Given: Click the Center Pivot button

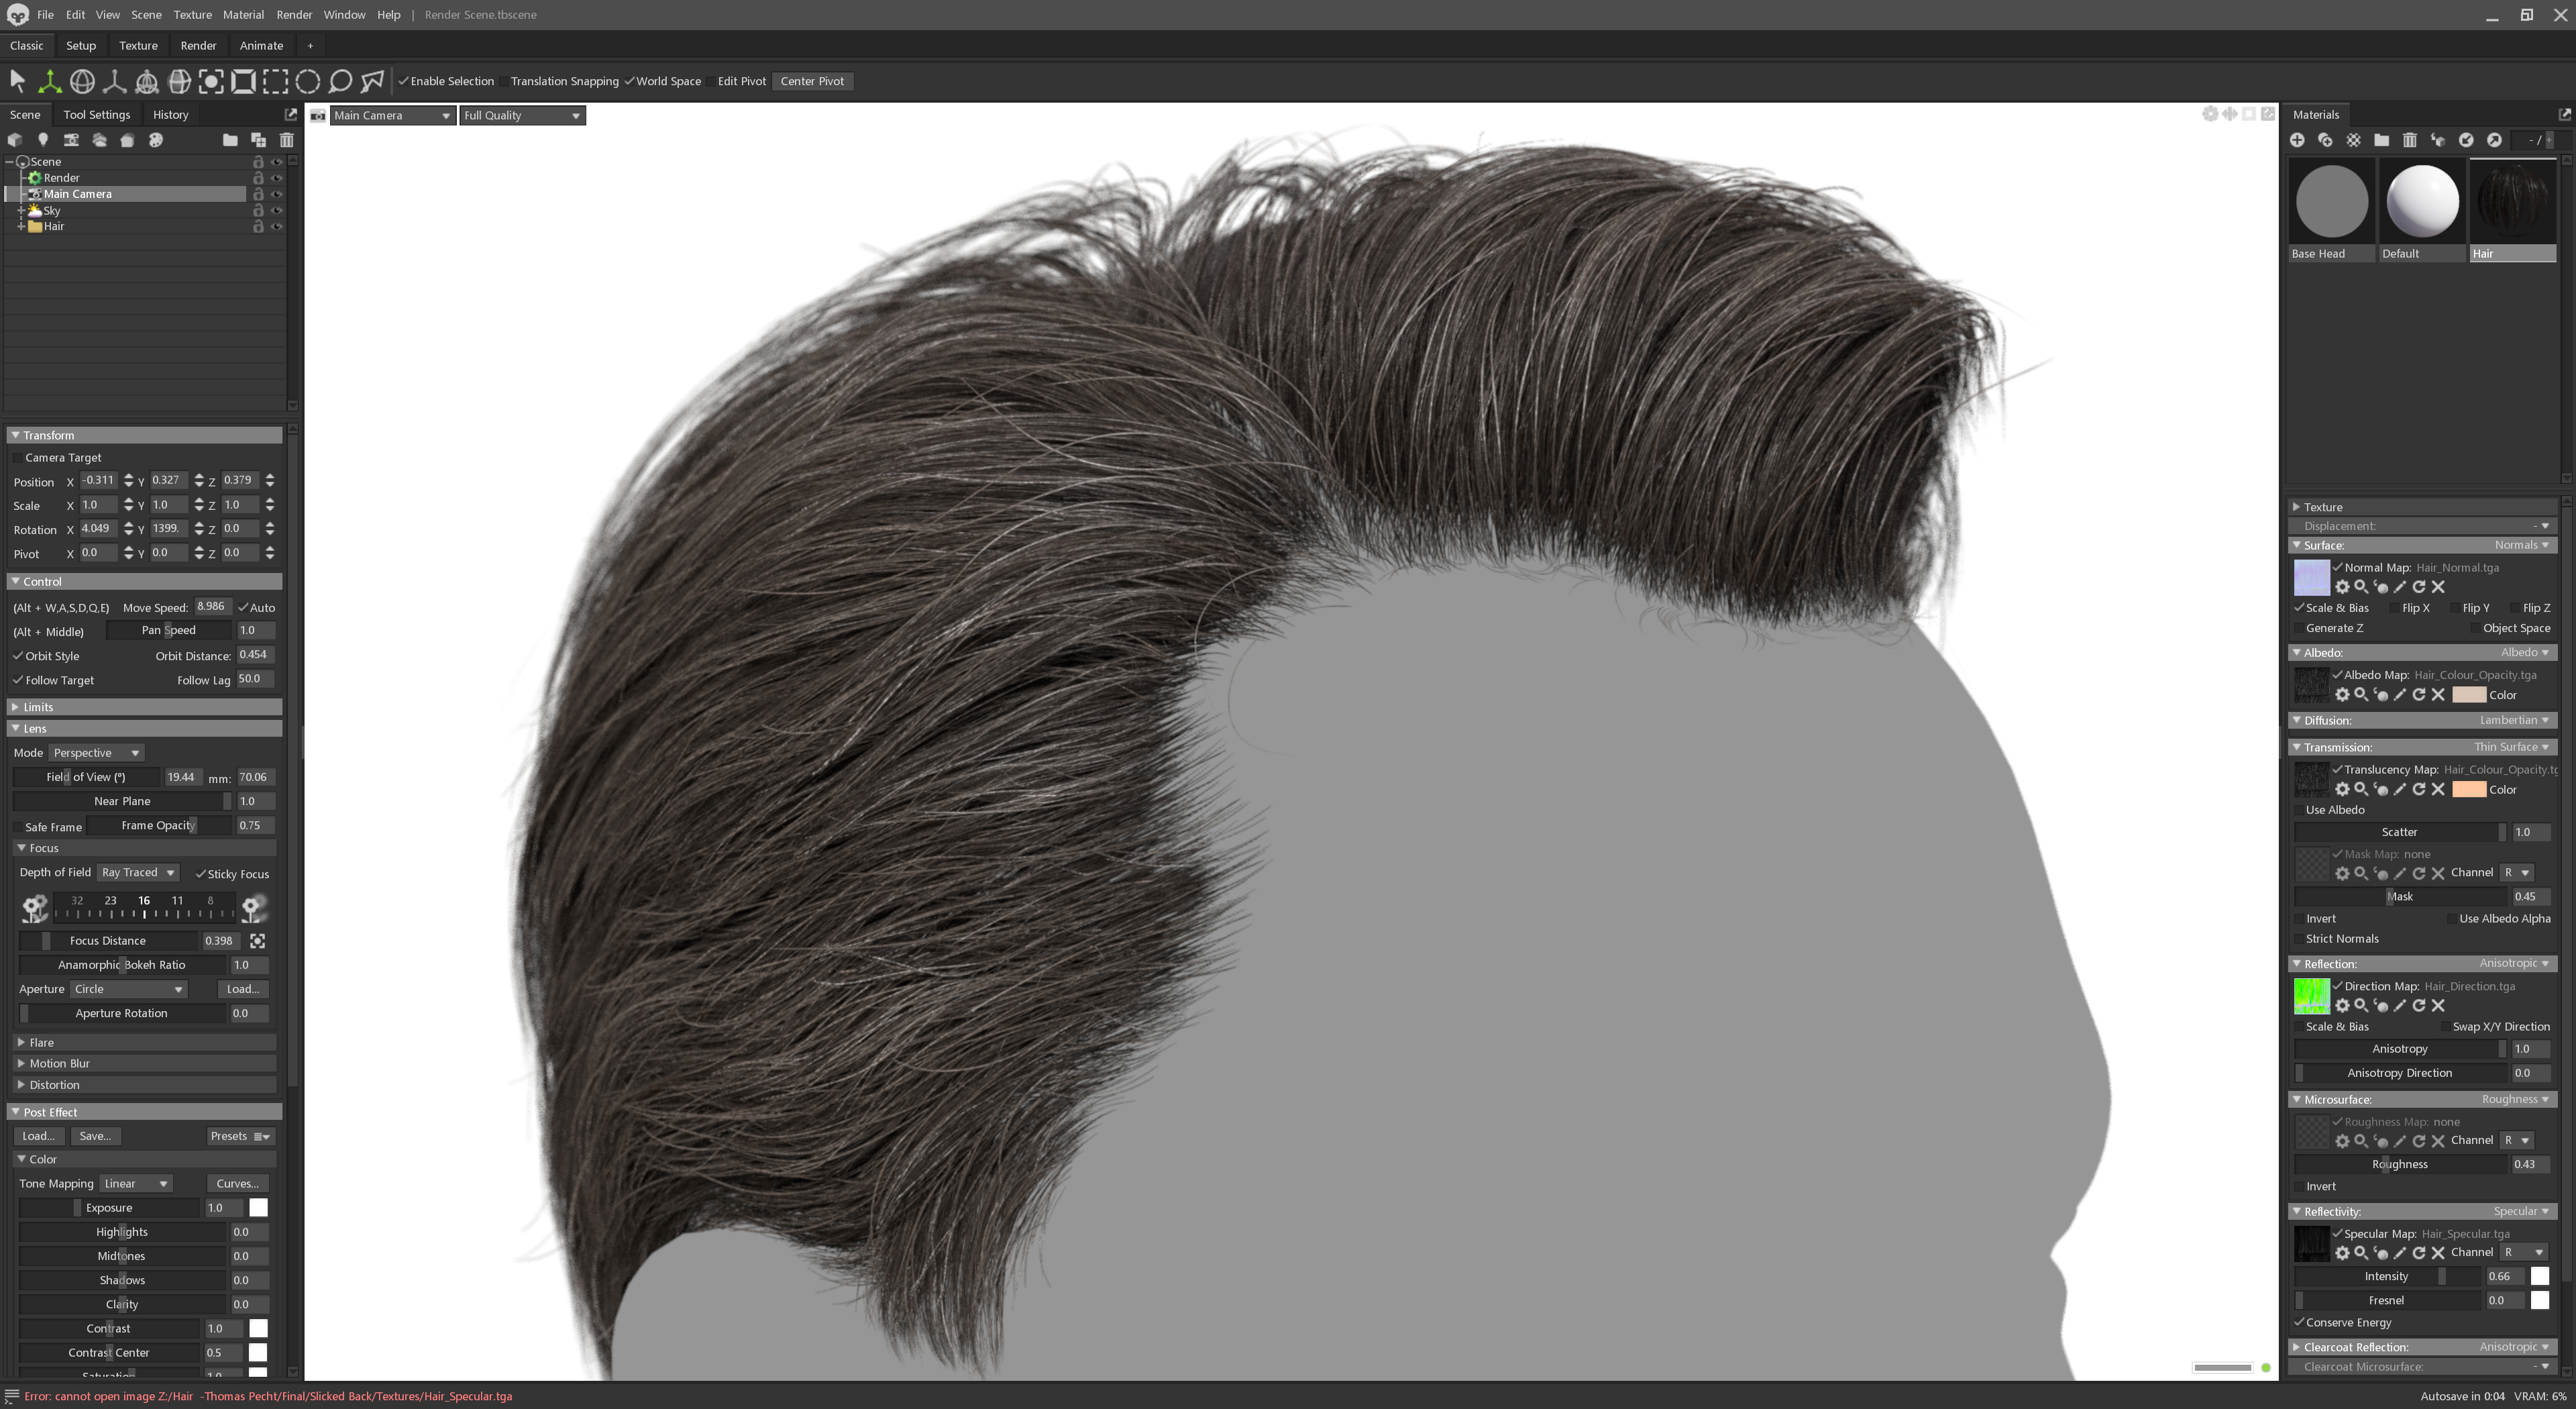Looking at the screenshot, I should click(x=812, y=81).
